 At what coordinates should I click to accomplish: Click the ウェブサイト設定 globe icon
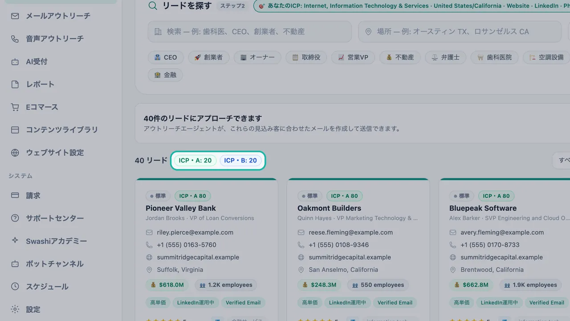15,152
